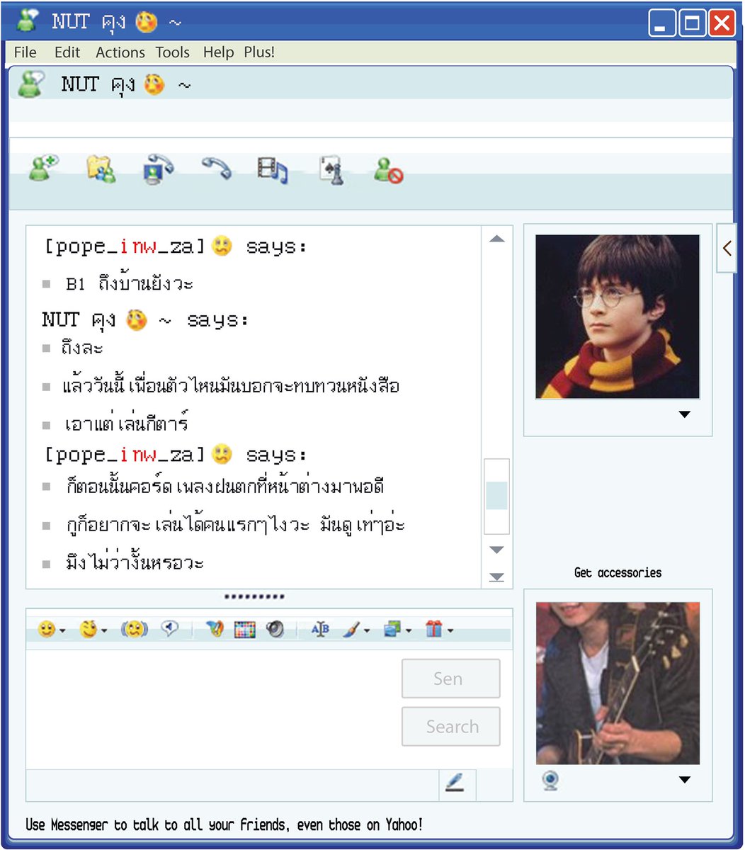Minimize the conversation window
This screenshot has width=745, height=850.
point(662,23)
